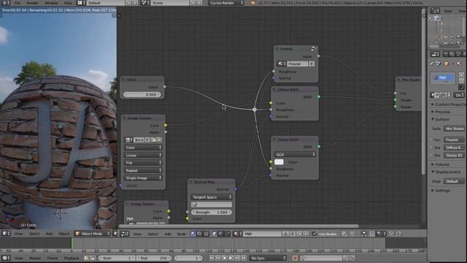The height and width of the screenshot is (263, 467).
Task: Open the timeline Marker menu
Action: (35, 258)
